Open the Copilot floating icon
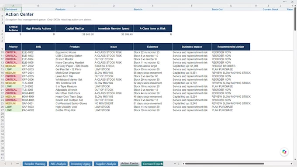The height and width of the screenshot is (167, 297). tap(284, 152)
